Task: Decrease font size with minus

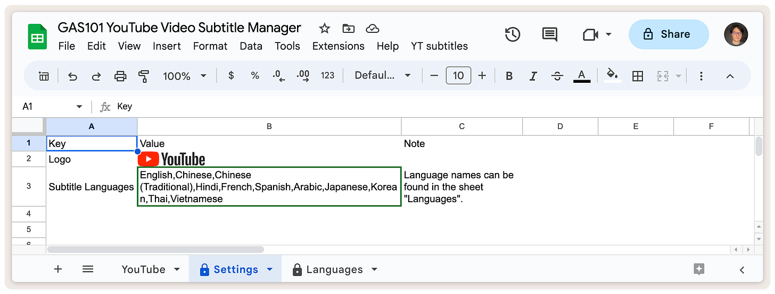Action: [434, 76]
